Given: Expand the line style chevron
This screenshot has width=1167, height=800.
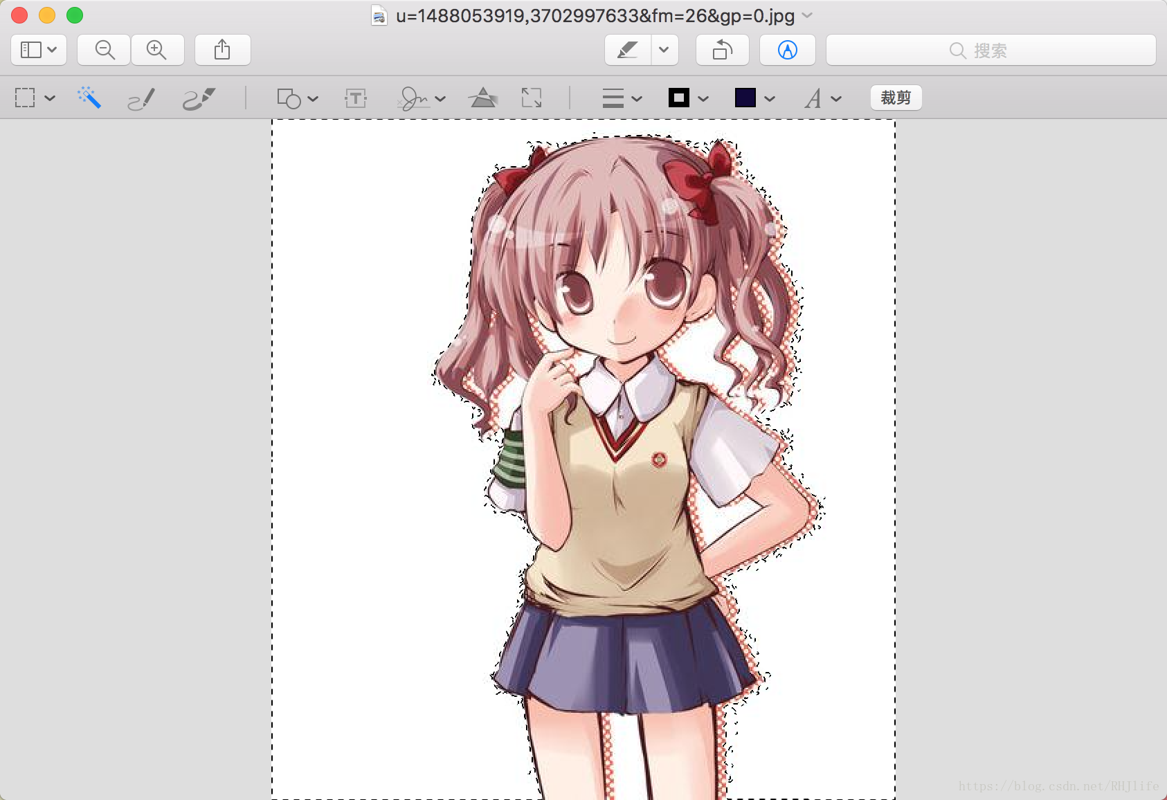Looking at the screenshot, I should [x=637, y=98].
